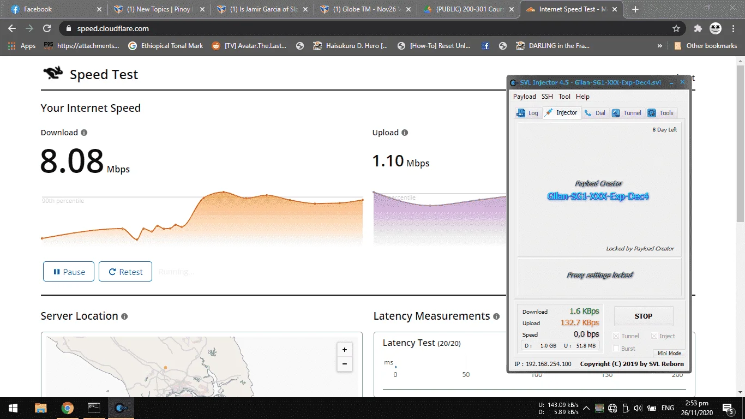This screenshot has height=419, width=745.
Task: Click the Upload info icon
Action: pos(405,133)
